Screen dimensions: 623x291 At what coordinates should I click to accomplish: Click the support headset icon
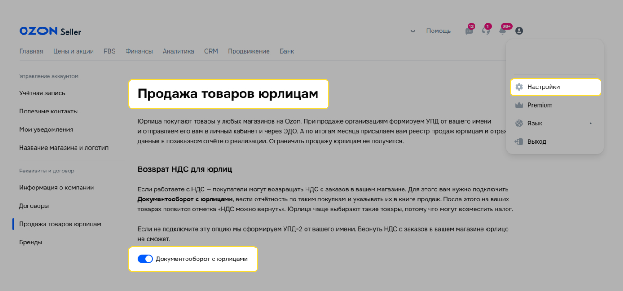486,31
